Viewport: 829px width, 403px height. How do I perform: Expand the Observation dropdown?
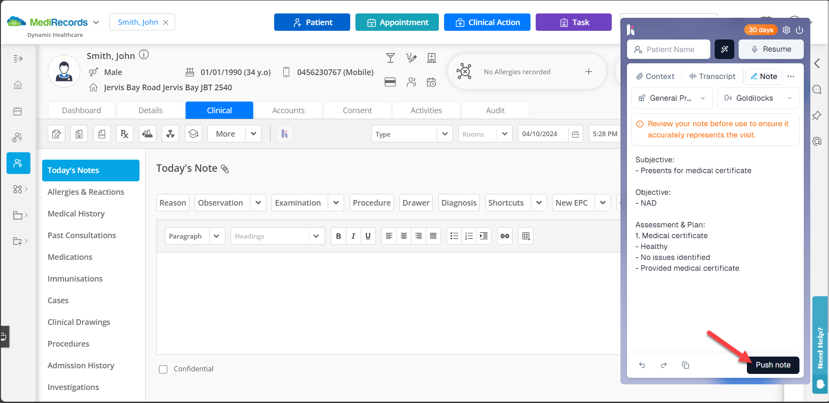pyautogui.click(x=258, y=202)
